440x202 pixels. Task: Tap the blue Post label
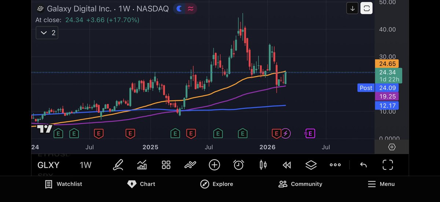pos(366,88)
